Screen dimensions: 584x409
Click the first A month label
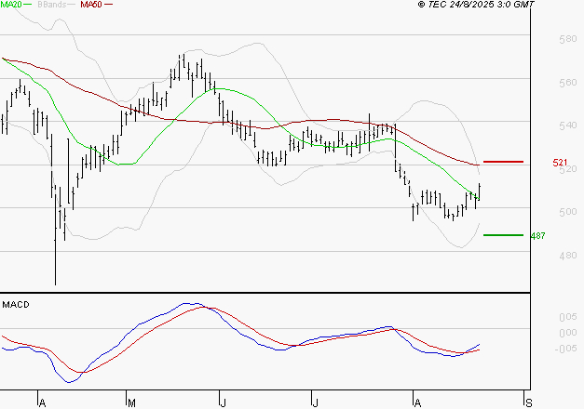pos(43,403)
